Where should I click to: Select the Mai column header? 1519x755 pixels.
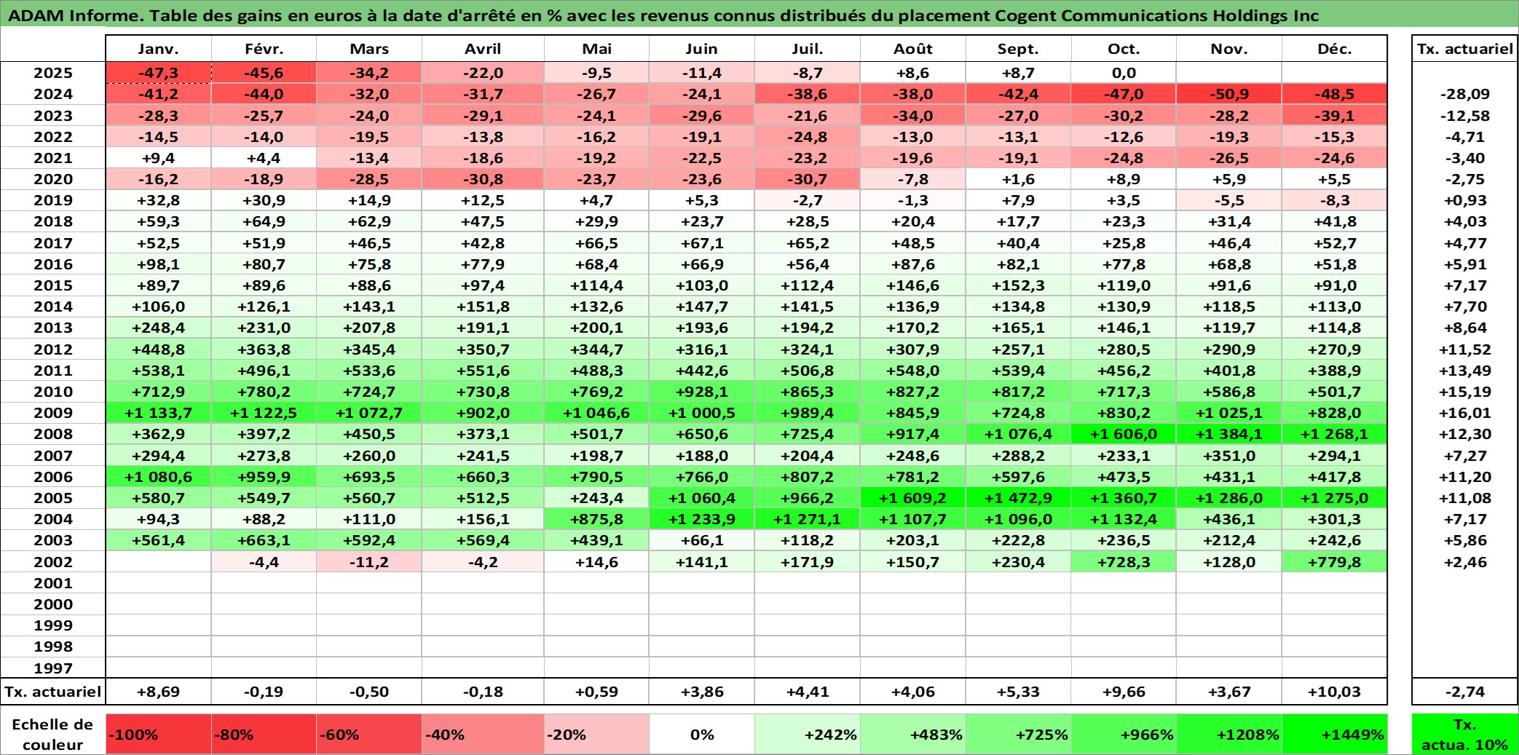pyautogui.click(x=596, y=49)
